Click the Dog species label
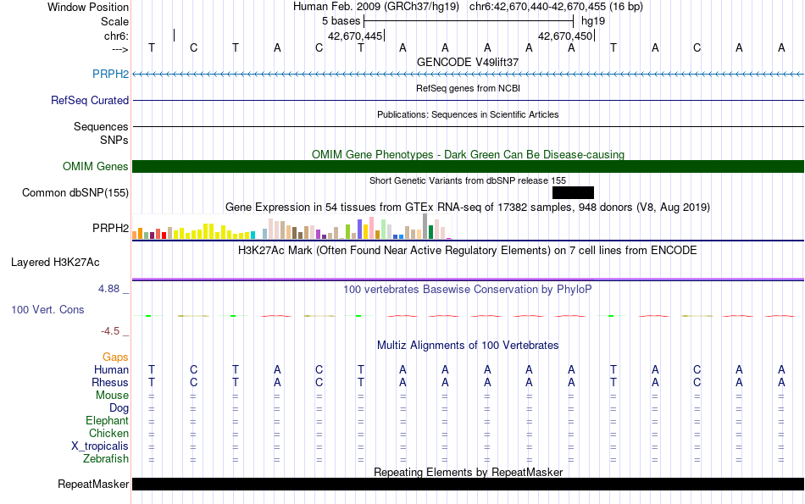This screenshot has width=805, height=504. pyautogui.click(x=119, y=408)
